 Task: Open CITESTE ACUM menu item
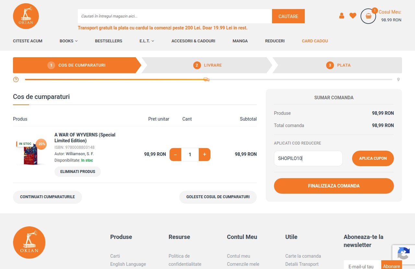click(x=28, y=41)
